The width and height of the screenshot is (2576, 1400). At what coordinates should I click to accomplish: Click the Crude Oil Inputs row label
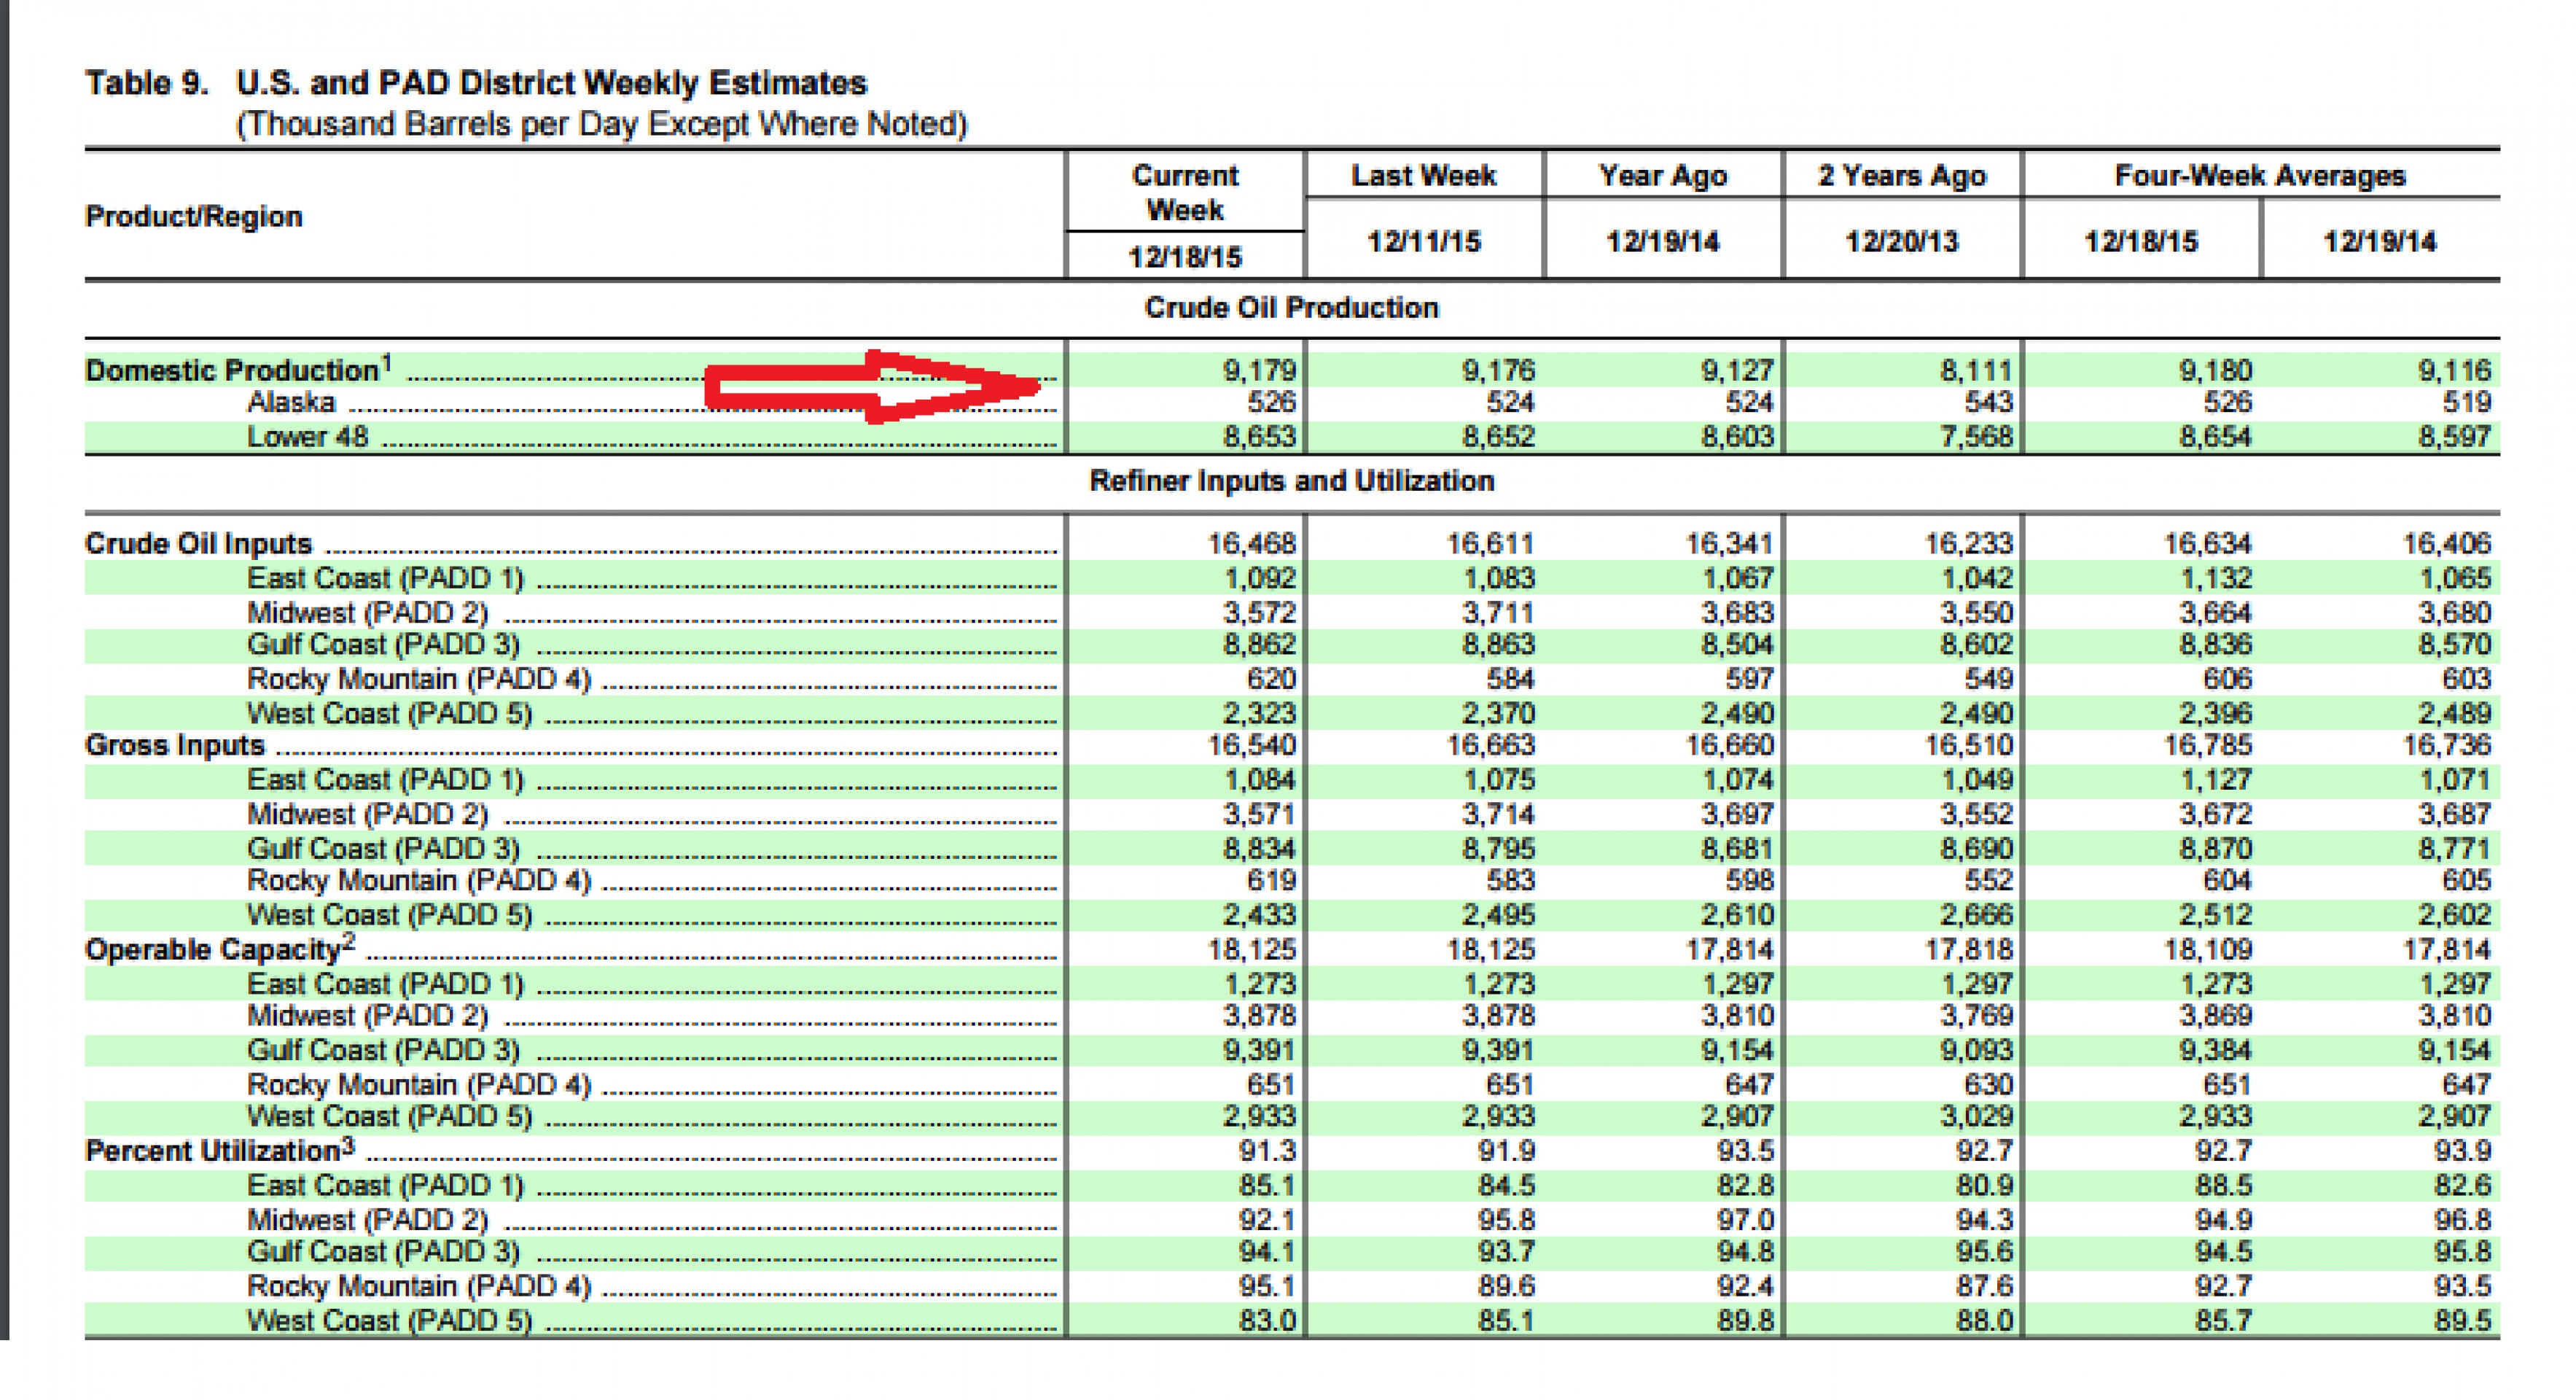tap(198, 544)
